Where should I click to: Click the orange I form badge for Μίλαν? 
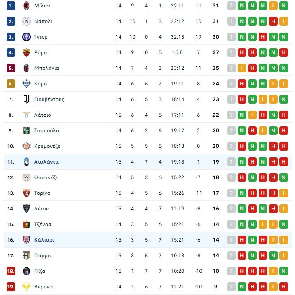tap(273, 6)
